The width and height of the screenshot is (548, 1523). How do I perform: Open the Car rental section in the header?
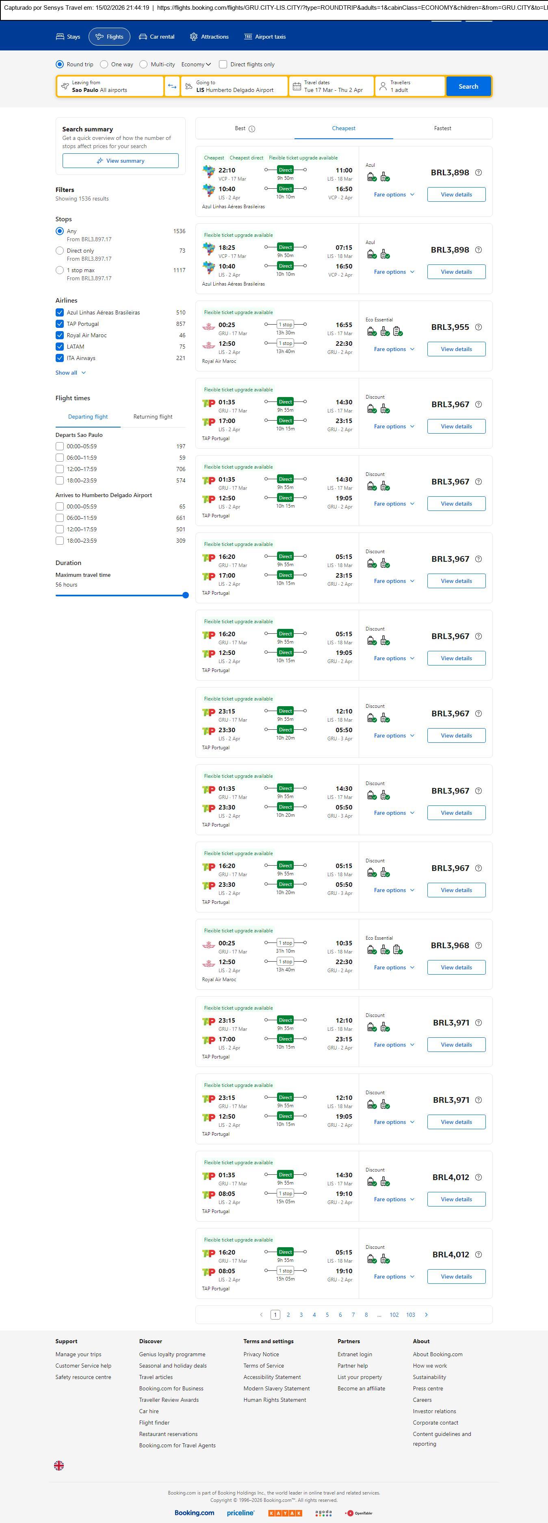(156, 37)
